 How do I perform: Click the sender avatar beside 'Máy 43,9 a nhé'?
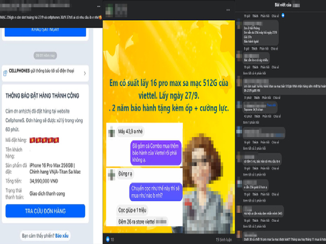click(111, 131)
